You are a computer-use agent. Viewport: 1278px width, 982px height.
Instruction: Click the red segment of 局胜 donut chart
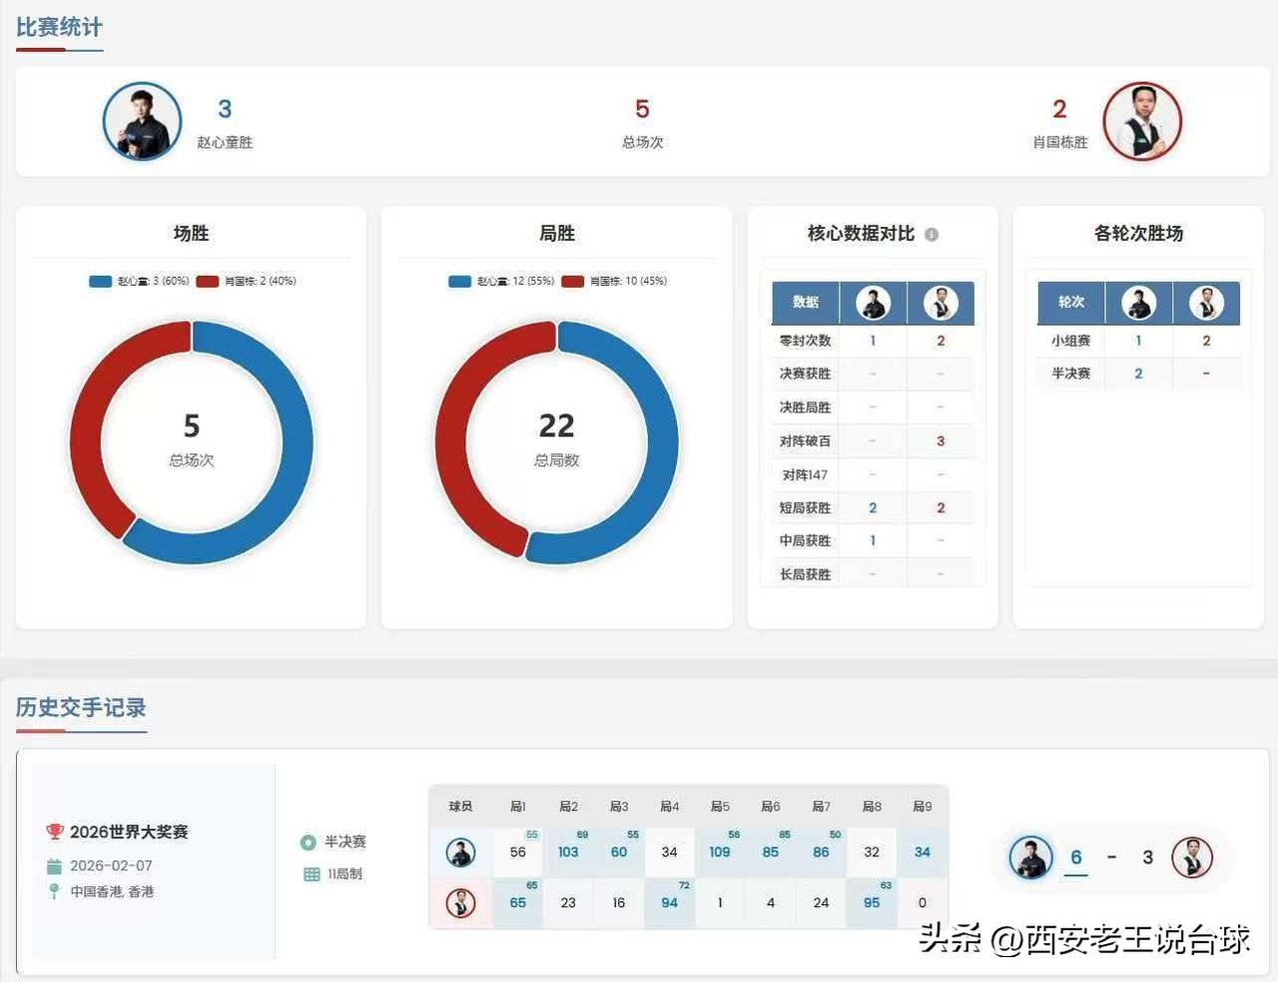pyautogui.click(x=453, y=440)
